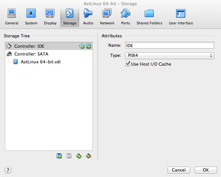Image resolution: width=221 pixels, height=177 pixels.
Task: Open help with the question mark button
Action: point(8,170)
